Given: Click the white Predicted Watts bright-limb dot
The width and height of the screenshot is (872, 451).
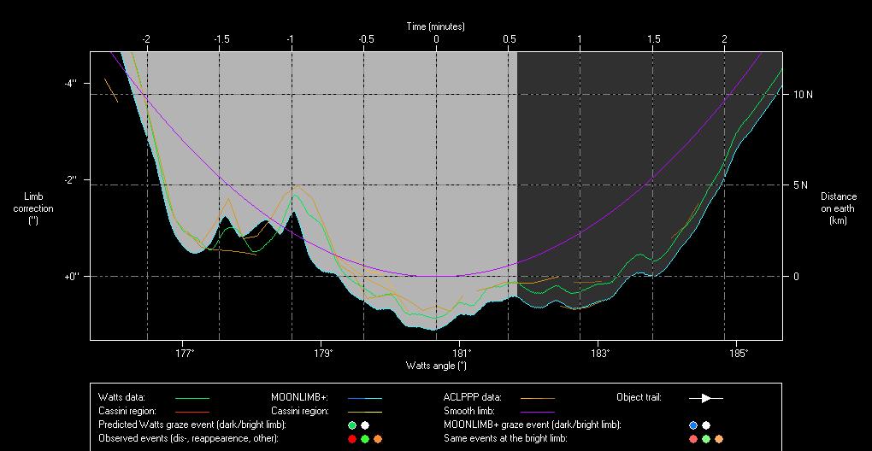Looking at the screenshot, I should click(x=365, y=425).
